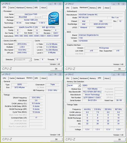Maximize the Mainboard tab window

pyautogui.click(x=119, y=4)
